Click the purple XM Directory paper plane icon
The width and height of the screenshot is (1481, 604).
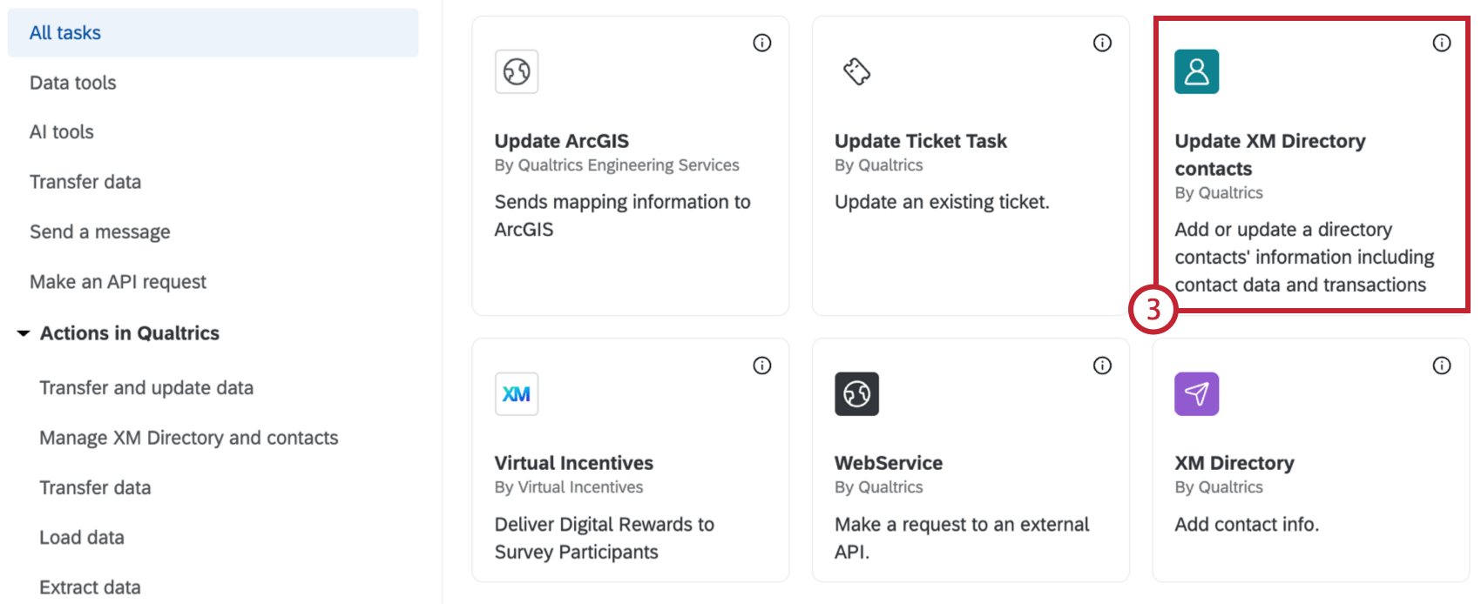coord(1196,394)
